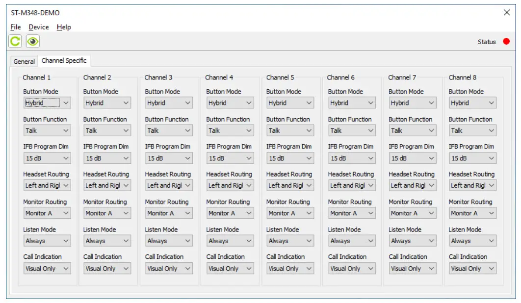Open Channel 2 Button Function dropdown
The width and height of the screenshot is (521, 303).
coord(107,131)
